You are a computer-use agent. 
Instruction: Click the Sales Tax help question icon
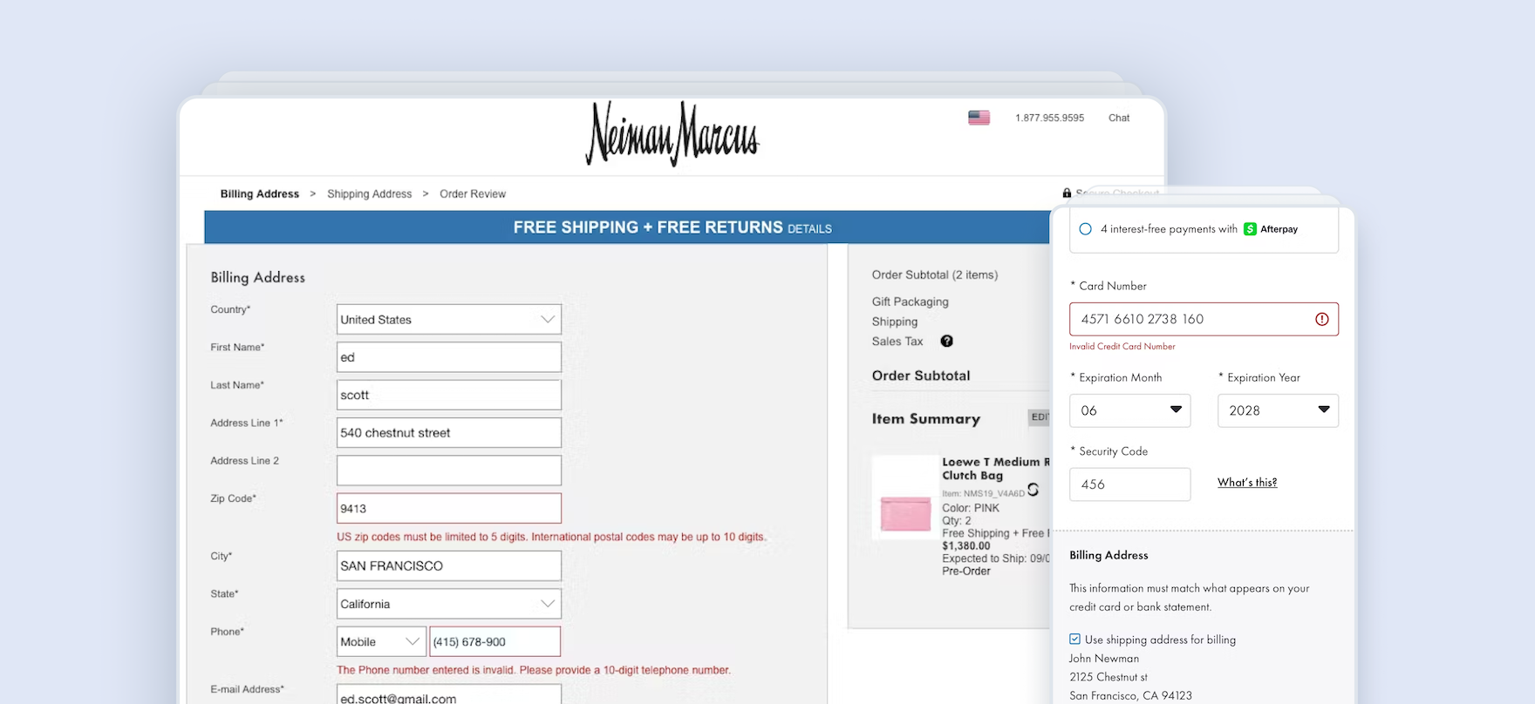pos(946,342)
